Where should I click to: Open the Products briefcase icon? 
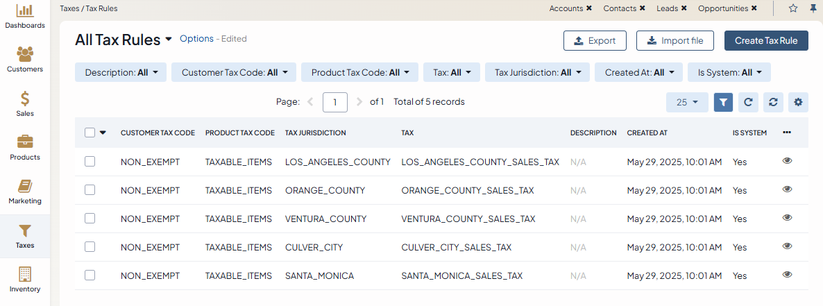coord(25,146)
